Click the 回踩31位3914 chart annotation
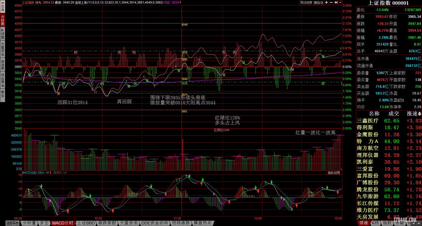This screenshot has height=226, width=422. 73,102
